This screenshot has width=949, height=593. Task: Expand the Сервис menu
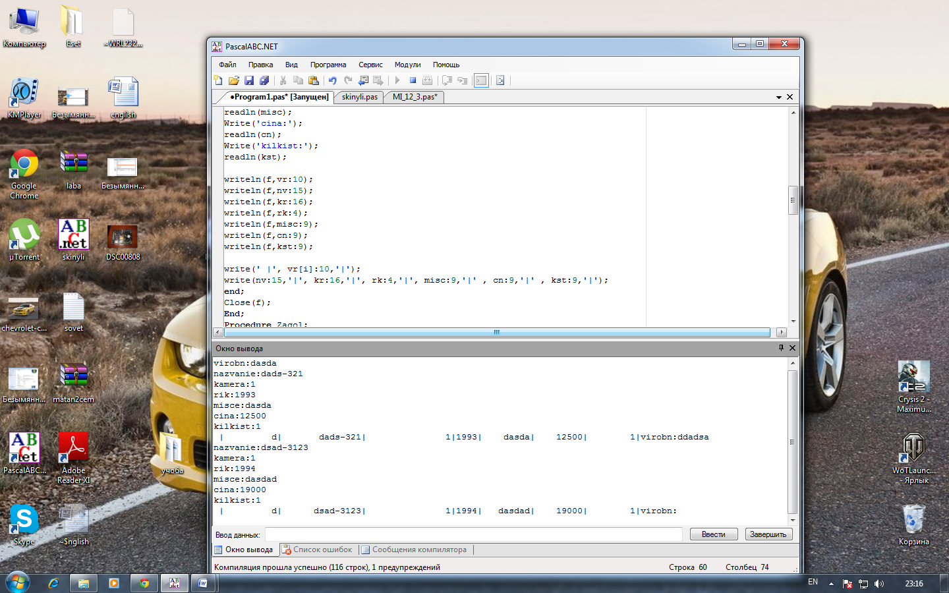tap(370, 65)
